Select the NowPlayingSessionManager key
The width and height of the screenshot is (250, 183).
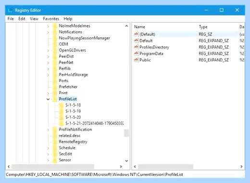85,38
